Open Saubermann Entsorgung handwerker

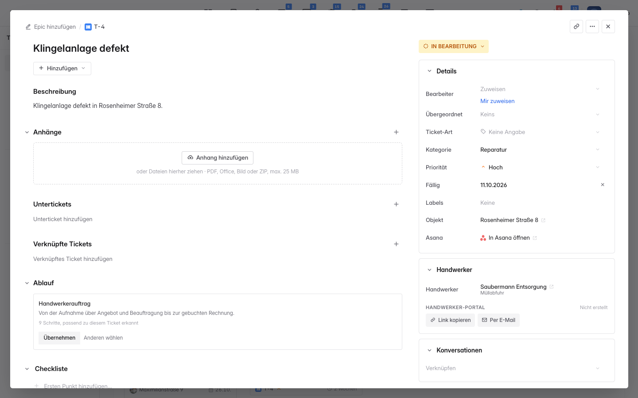tap(513, 287)
